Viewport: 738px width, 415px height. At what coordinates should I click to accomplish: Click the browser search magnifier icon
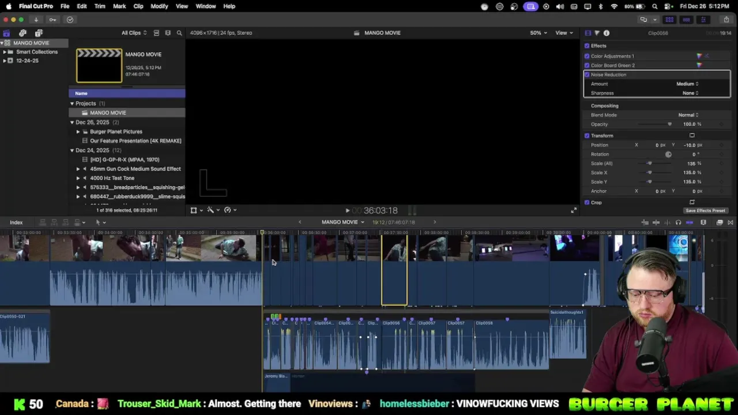pyautogui.click(x=179, y=33)
